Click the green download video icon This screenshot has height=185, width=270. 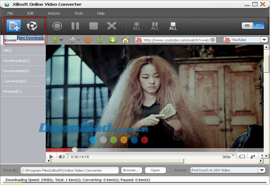click(113, 40)
